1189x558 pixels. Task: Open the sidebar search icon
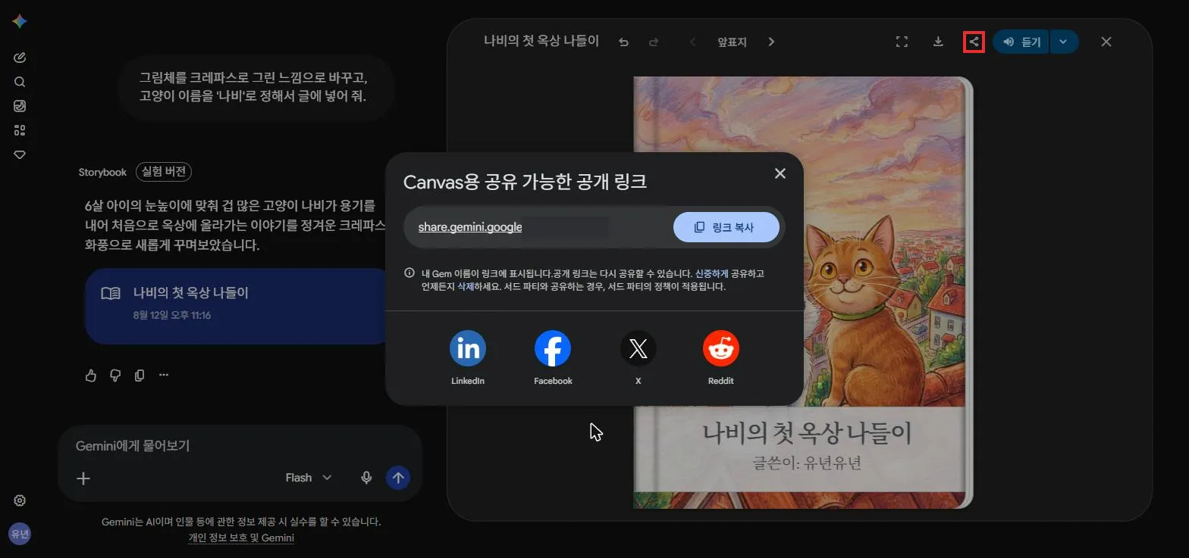[20, 82]
